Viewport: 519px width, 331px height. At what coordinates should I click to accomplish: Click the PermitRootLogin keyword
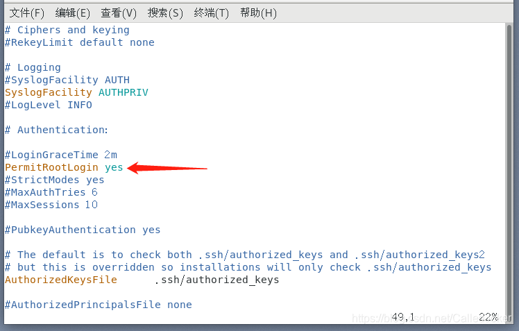click(x=51, y=167)
